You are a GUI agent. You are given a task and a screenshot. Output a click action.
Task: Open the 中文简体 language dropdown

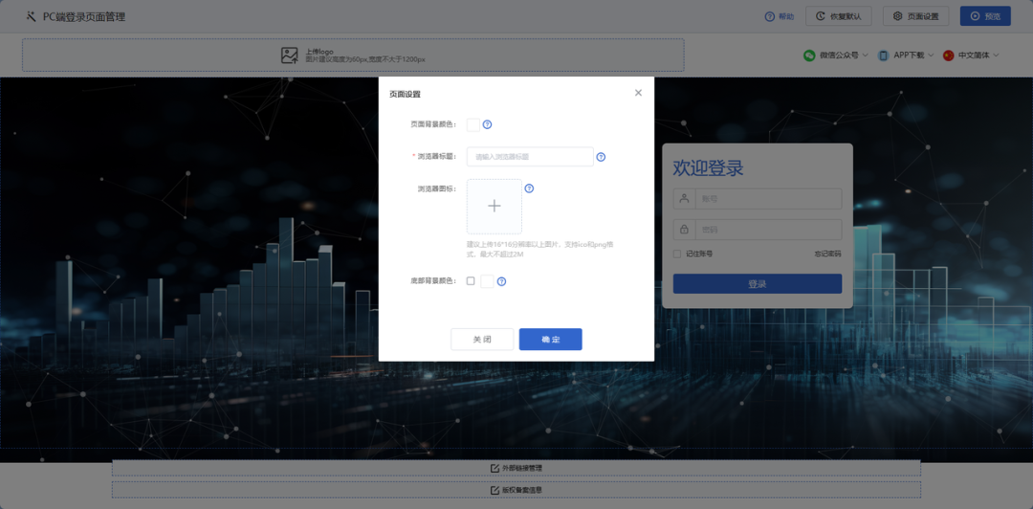(x=996, y=55)
